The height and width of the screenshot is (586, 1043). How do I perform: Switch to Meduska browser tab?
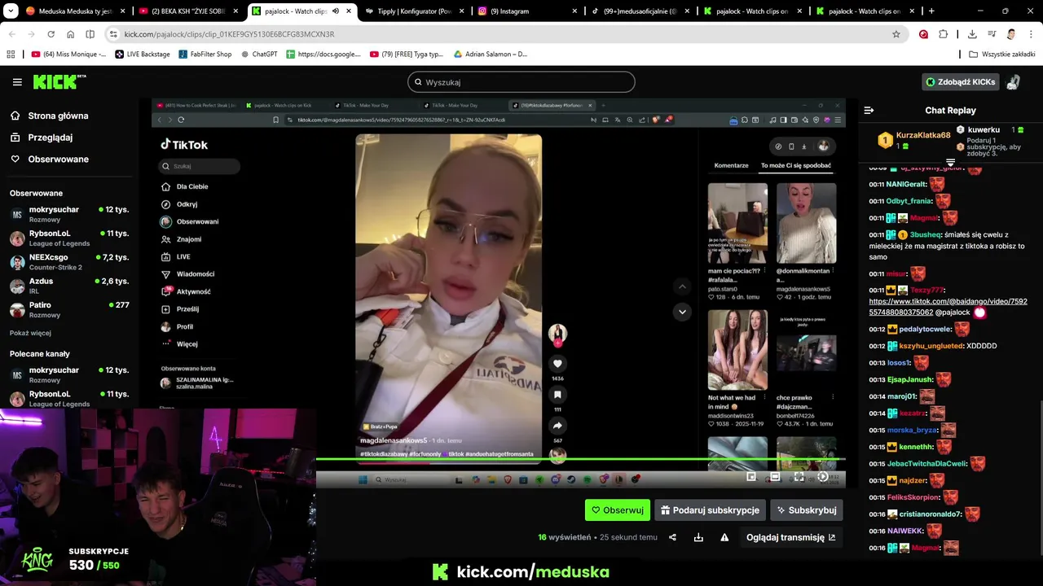[76, 11]
